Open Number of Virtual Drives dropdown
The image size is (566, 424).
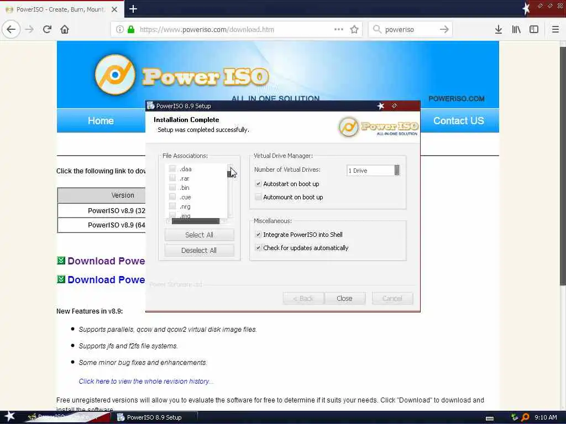pos(373,171)
